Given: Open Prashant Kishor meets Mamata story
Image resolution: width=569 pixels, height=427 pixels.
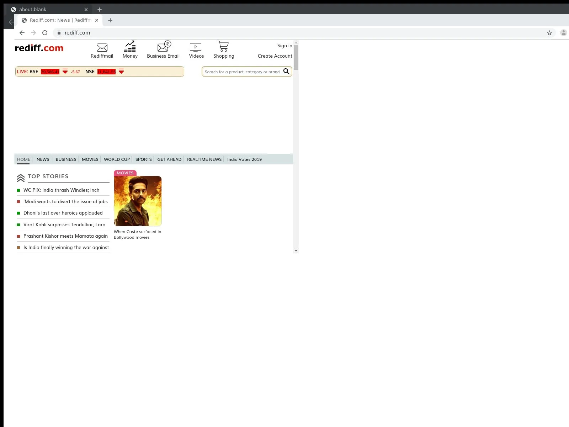Looking at the screenshot, I should click(x=65, y=236).
